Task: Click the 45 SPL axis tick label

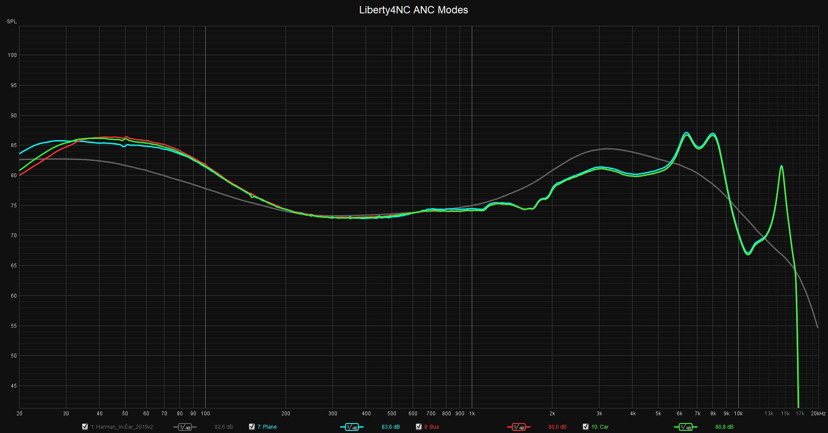Action: (x=14, y=386)
